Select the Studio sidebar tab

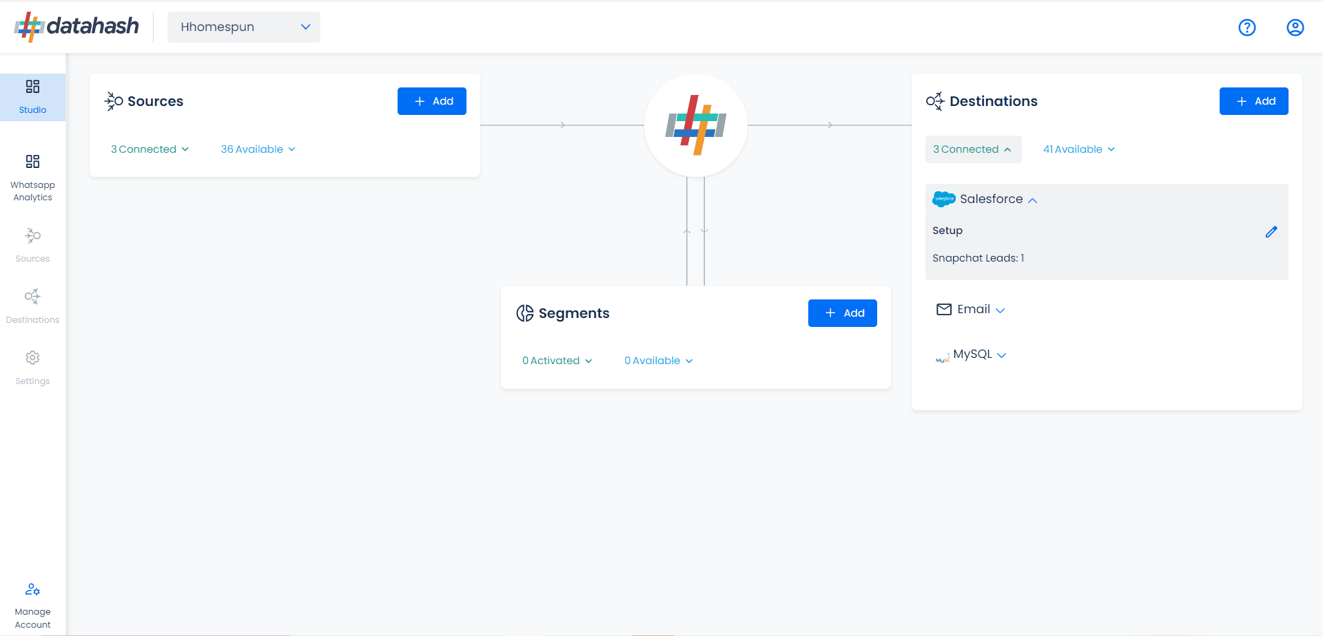[32, 97]
